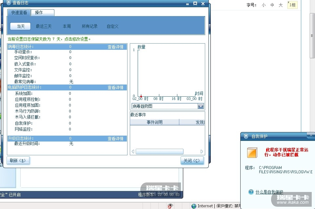Select the 最近升级时间 row
This screenshot has height=209, width=315.
[x=67, y=144]
